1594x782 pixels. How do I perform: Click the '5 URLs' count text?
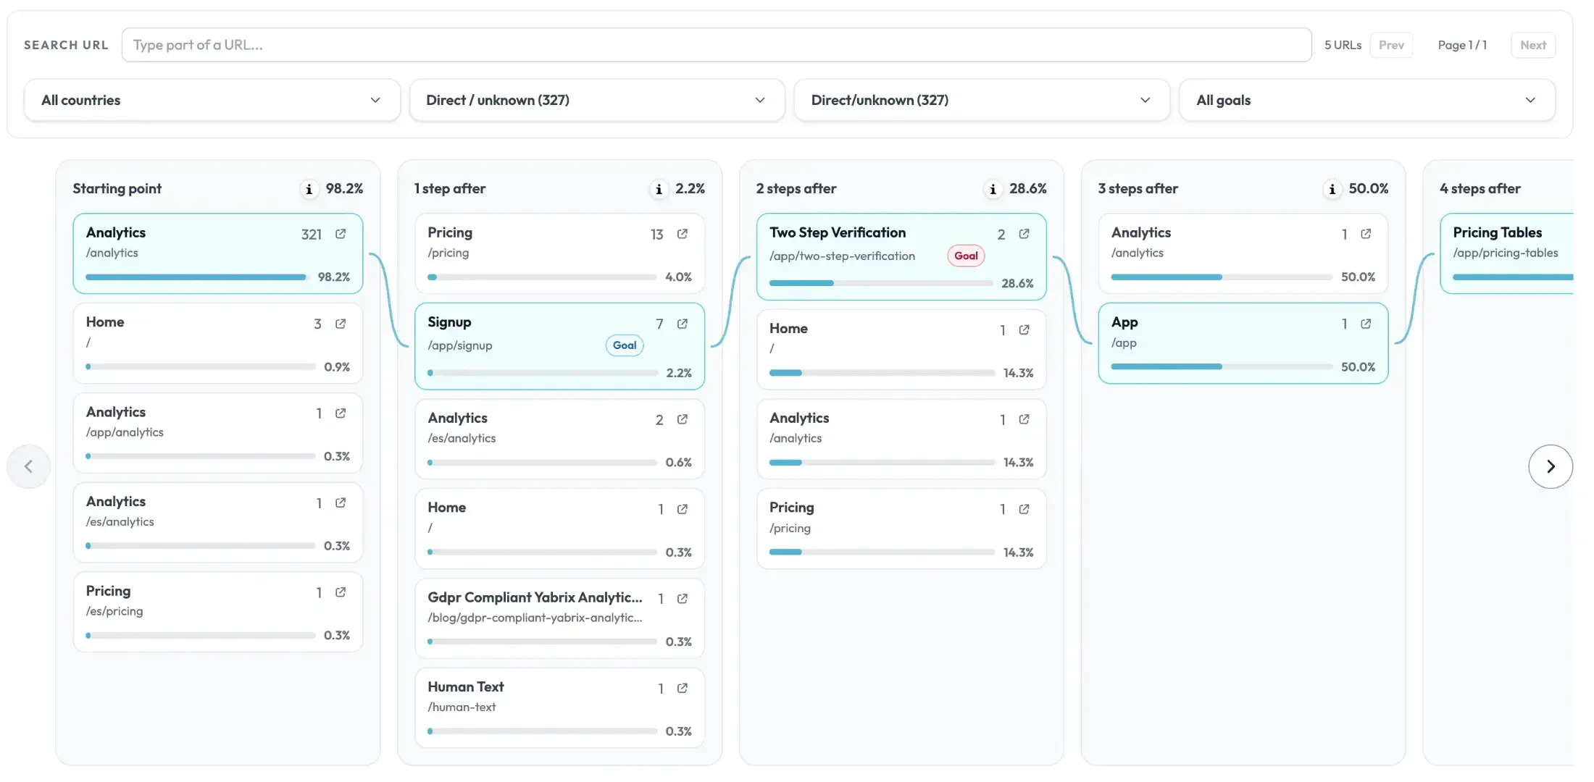(1343, 45)
